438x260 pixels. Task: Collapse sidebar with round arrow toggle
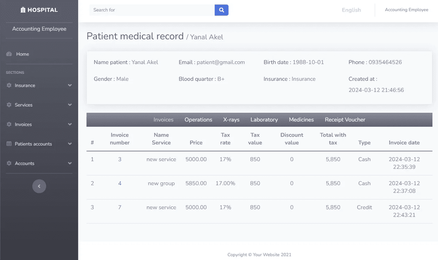pos(39,186)
